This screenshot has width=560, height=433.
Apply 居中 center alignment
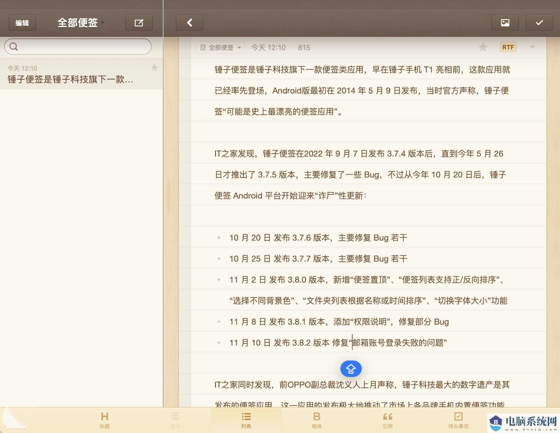(x=175, y=420)
